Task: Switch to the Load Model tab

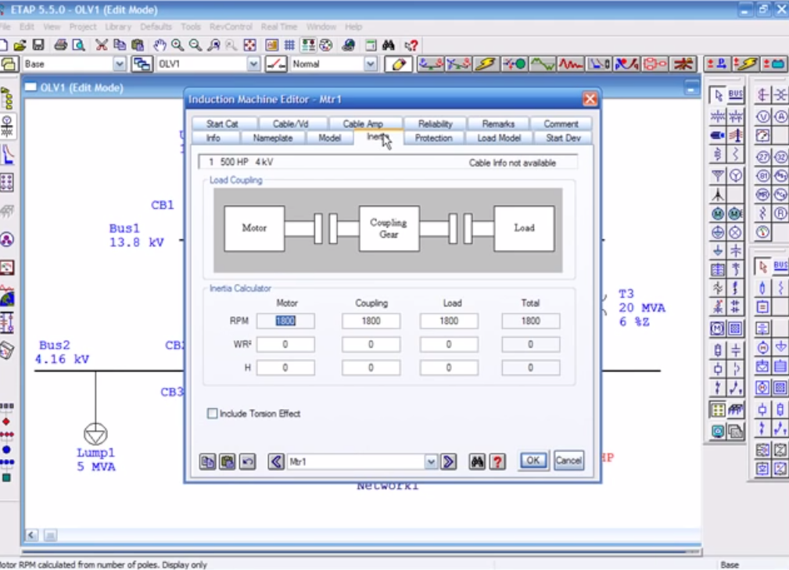Action: [x=499, y=138]
